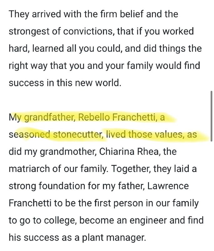This screenshot has height=251, width=214.
Task: Click the word 'Lawrence' in the paragraph
Action: 168,186
